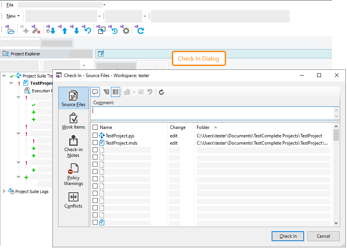
Task: Click the Check In button
Action: pos(288,236)
